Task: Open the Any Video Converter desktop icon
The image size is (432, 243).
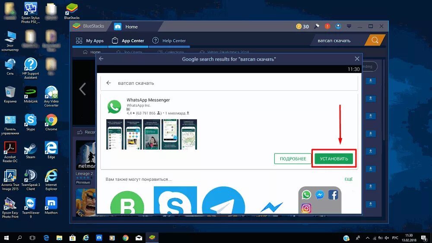Action: tap(51, 96)
